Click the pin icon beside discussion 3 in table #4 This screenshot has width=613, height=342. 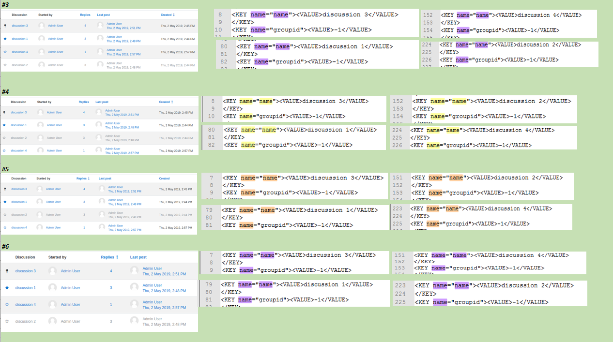pos(4,113)
